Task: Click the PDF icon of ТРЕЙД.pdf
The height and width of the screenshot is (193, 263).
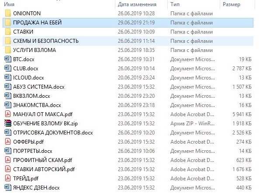Action: click(x=8, y=178)
